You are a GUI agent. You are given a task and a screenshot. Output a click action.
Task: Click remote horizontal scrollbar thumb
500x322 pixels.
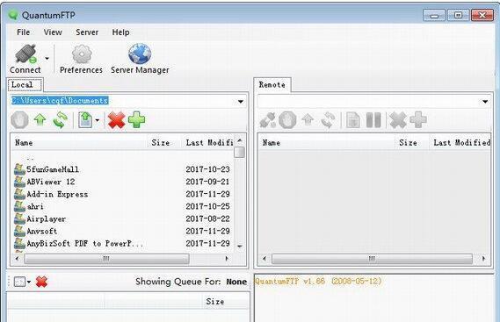[x=372, y=259]
